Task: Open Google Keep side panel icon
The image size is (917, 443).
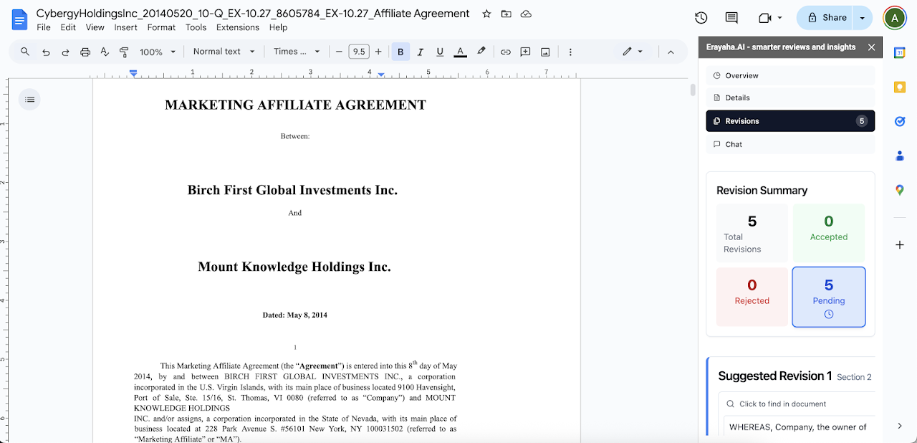Action: (x=900, y=87)
